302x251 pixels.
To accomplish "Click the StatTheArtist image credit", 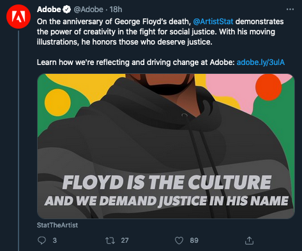I will (x=57, y=225).
